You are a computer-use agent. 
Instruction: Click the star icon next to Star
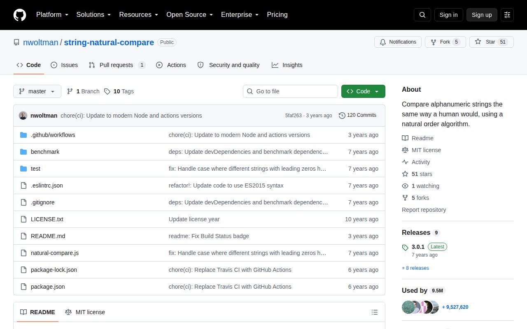coord(478,42)
